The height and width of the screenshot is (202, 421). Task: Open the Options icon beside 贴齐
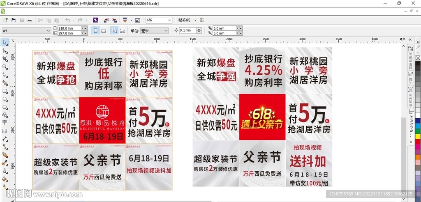point(202,20)
